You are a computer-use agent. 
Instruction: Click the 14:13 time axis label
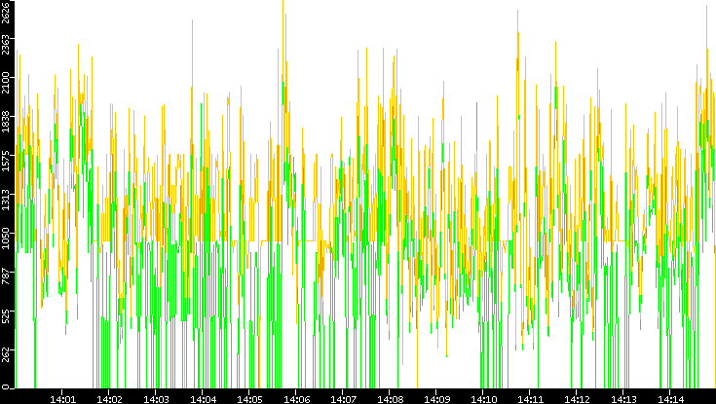[x=622, y=399]
